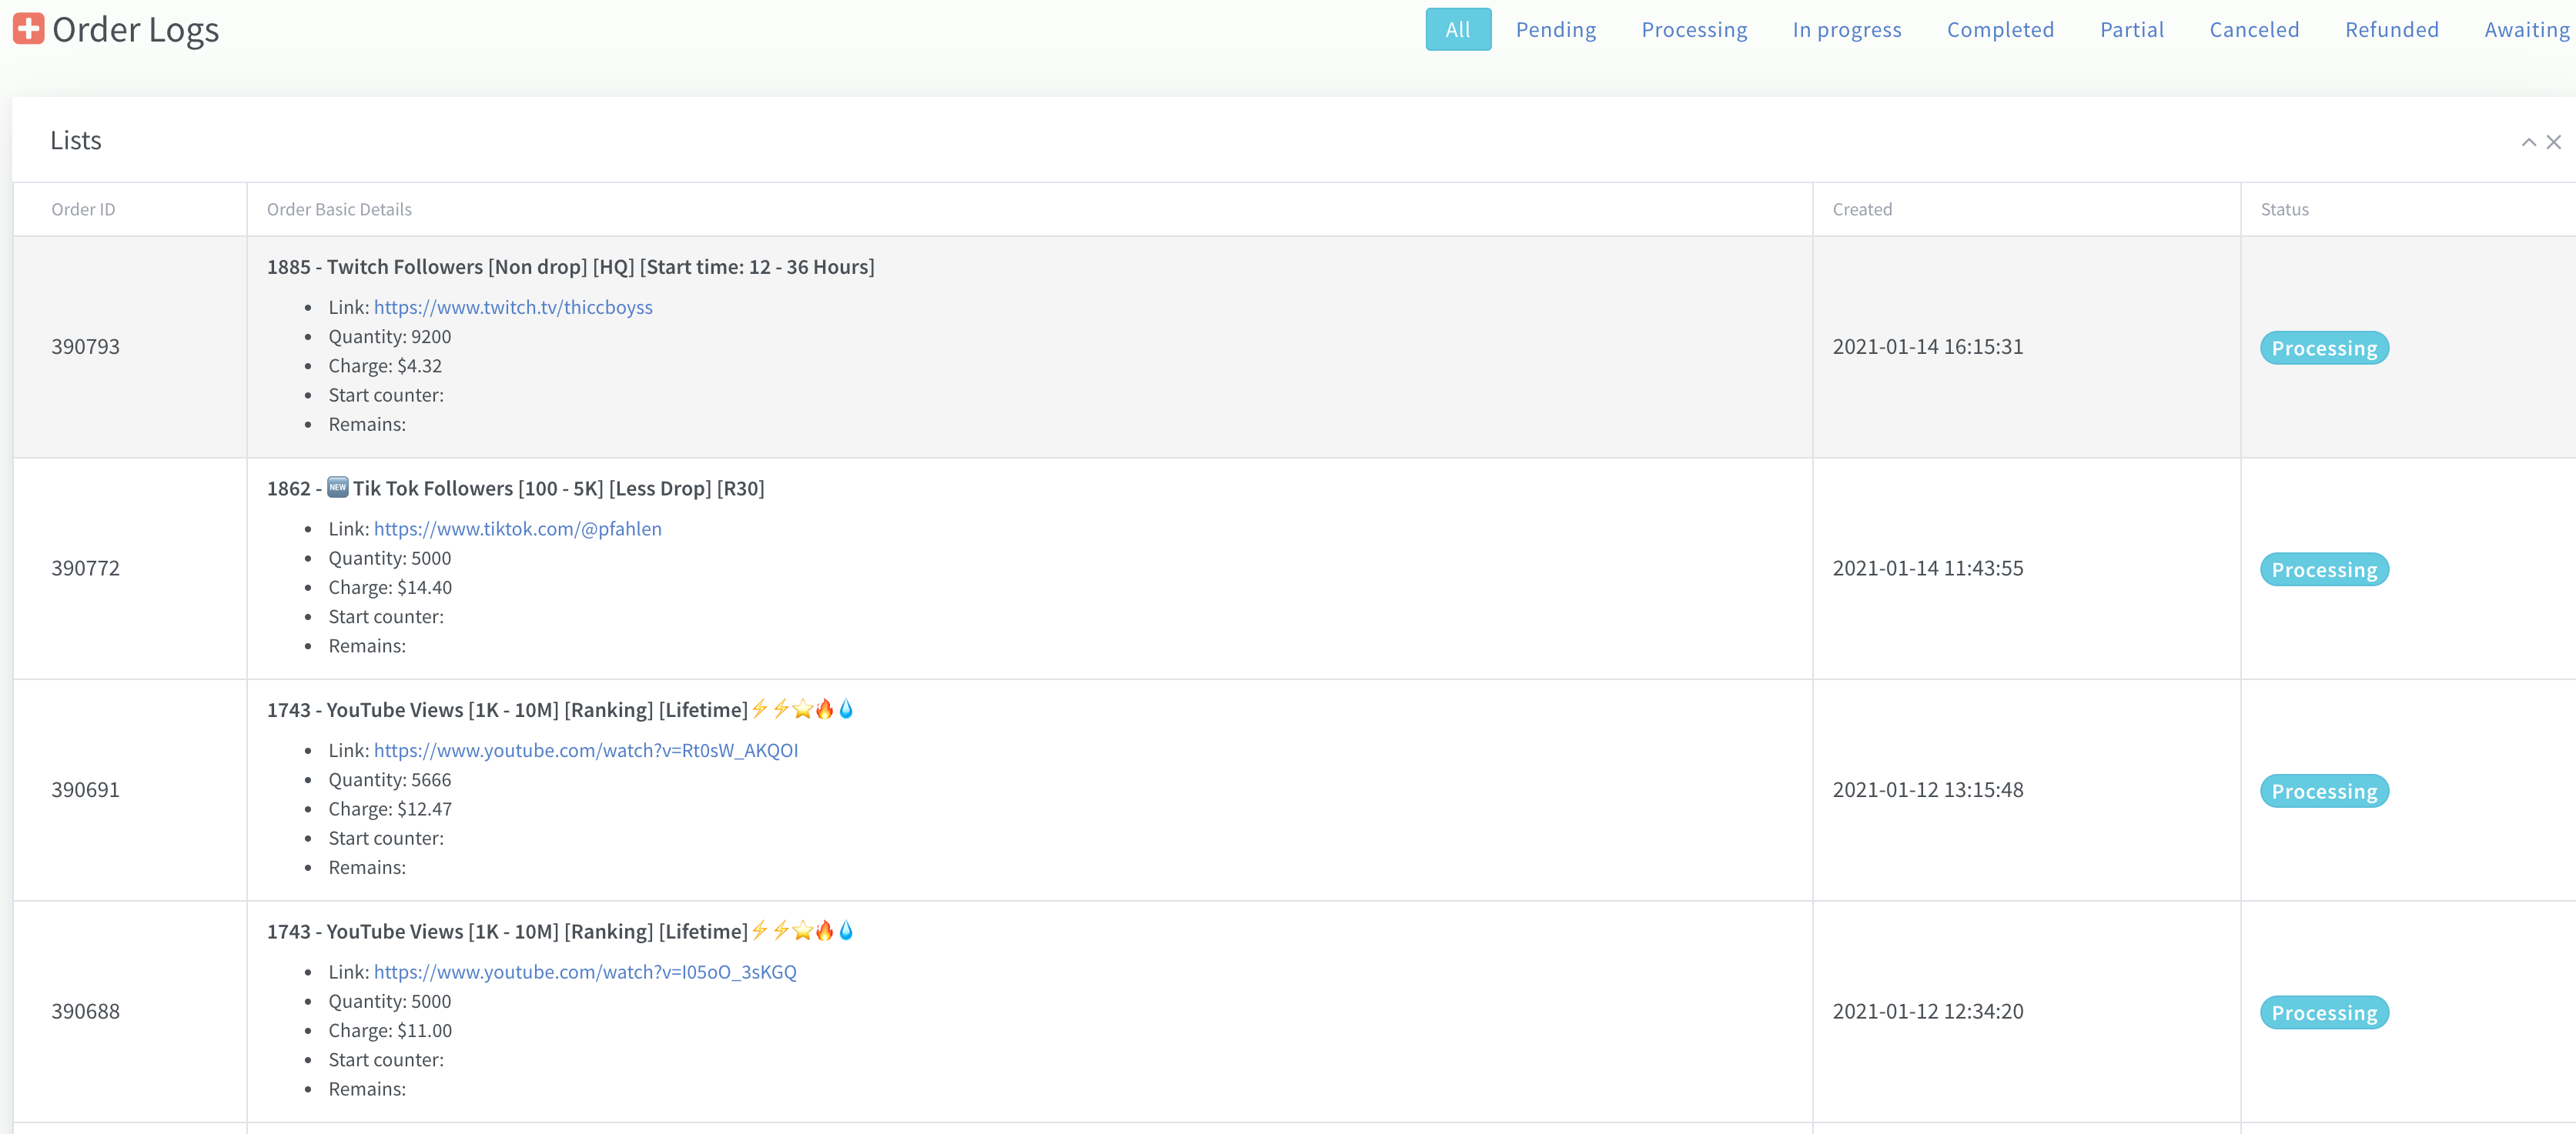Click the red plus icon beside Order Logs
The image size is (2576, 1134).
(28, 28)
